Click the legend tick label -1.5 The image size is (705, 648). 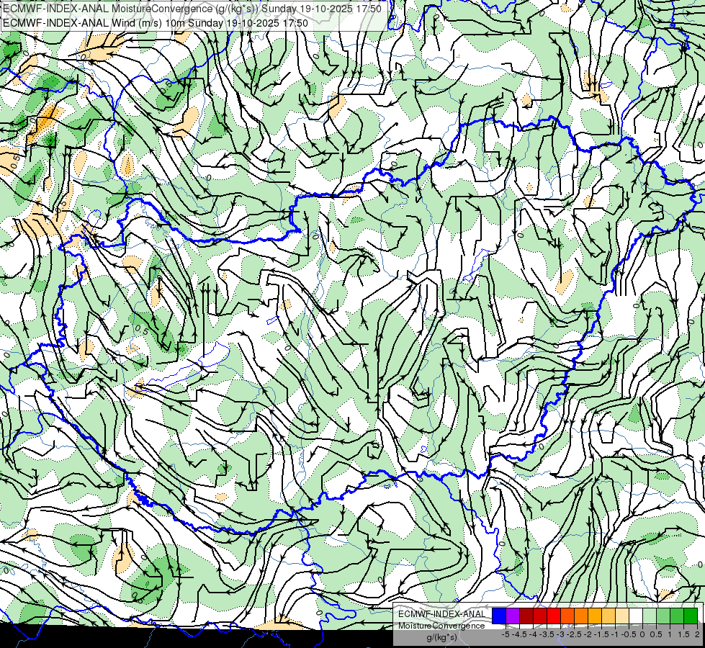coord(601,634)
